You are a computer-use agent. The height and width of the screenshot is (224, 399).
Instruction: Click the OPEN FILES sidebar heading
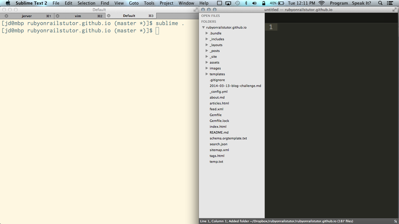(x=211, y=16)
